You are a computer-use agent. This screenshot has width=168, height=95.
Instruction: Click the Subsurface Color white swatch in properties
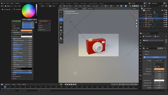point(159,80)
